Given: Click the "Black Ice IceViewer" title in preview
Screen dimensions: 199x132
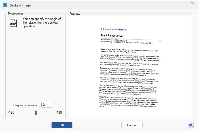Looking at the screenshot, I should [112, 36].
